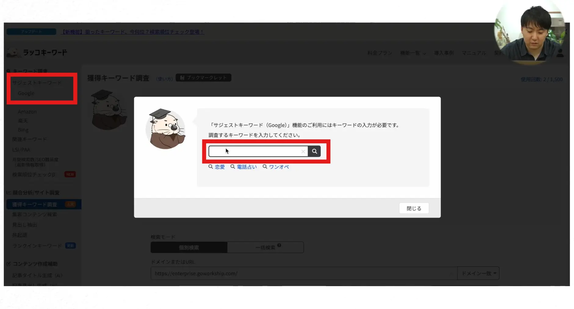Open the ドメイン一致 dropdown
574x309 pixels.
coord(478,273)
